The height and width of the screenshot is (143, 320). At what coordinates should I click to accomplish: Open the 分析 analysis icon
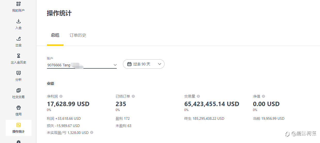click(x=18, y=73)
